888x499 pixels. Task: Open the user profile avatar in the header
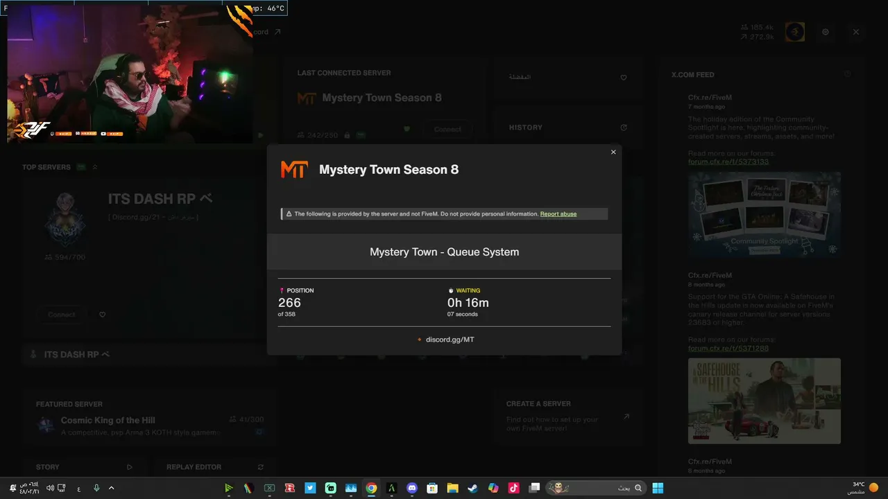[x=795, y=32]
